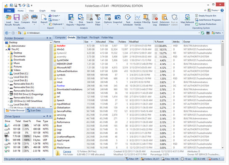Viewport: 229px width, 165px height.
Task: Select the MEMORY.DMP file row
Action: pyautogui.click(x=137, y=64)
